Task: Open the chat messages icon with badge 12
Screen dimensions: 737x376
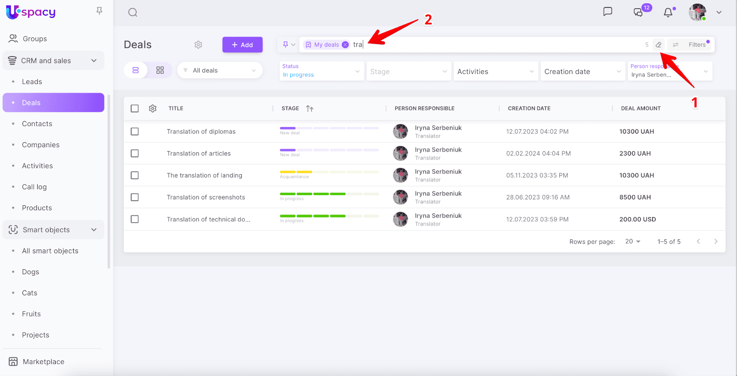Action: pyautogui.click(x=638, y=12)
